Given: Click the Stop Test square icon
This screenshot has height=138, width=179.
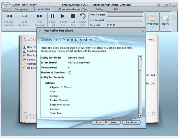Looking at the screenshot, I should click(73, 16).
